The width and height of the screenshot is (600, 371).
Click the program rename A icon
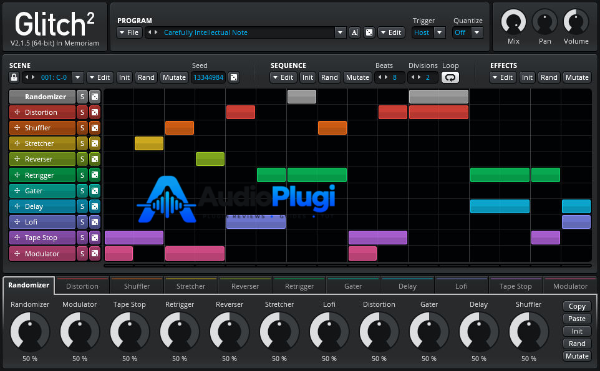pyautogui.click(x=355, y=32)
